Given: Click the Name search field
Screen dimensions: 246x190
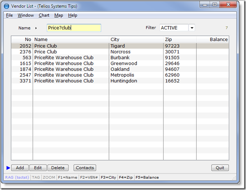Looking at the screenshot, I should pyautogui.click(x=73, y=28).
